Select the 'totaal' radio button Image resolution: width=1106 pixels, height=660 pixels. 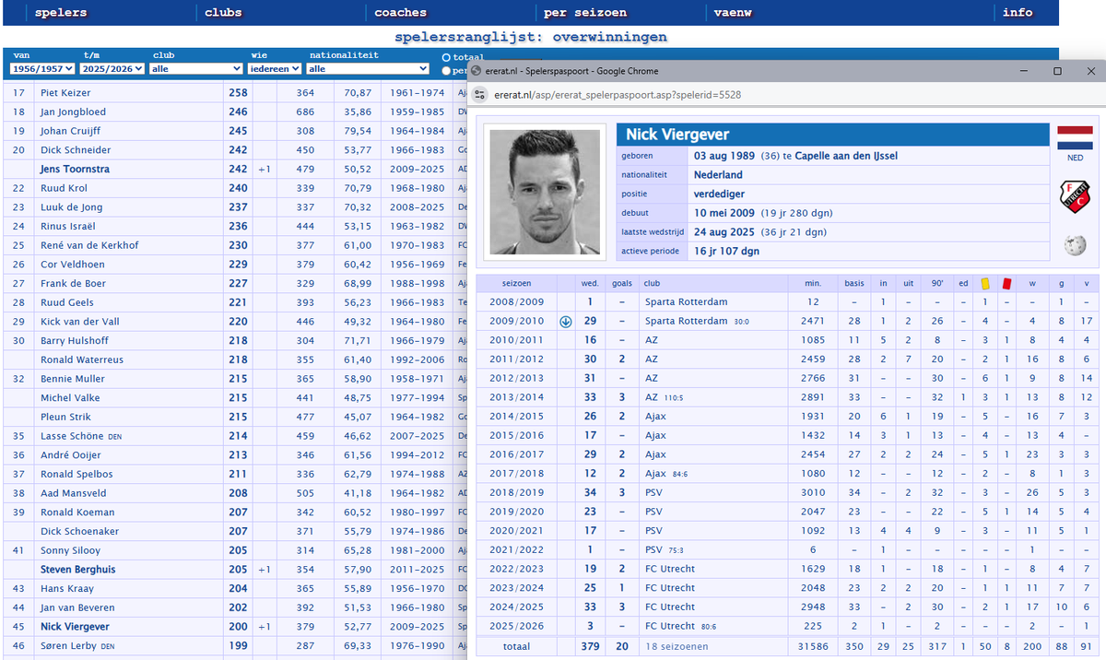447,57
